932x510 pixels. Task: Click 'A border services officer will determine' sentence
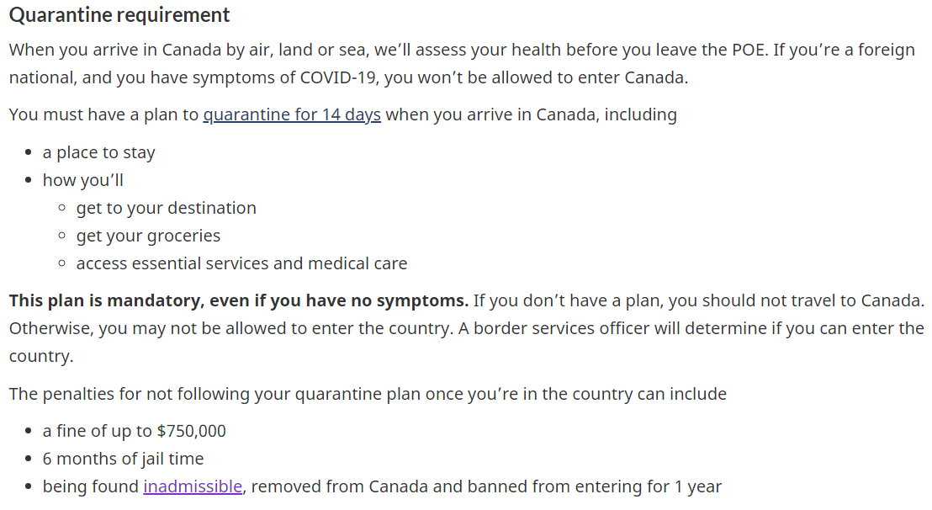(691, 329)
